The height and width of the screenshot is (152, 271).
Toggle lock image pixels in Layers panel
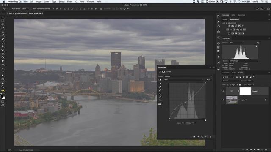click(230, 85)
